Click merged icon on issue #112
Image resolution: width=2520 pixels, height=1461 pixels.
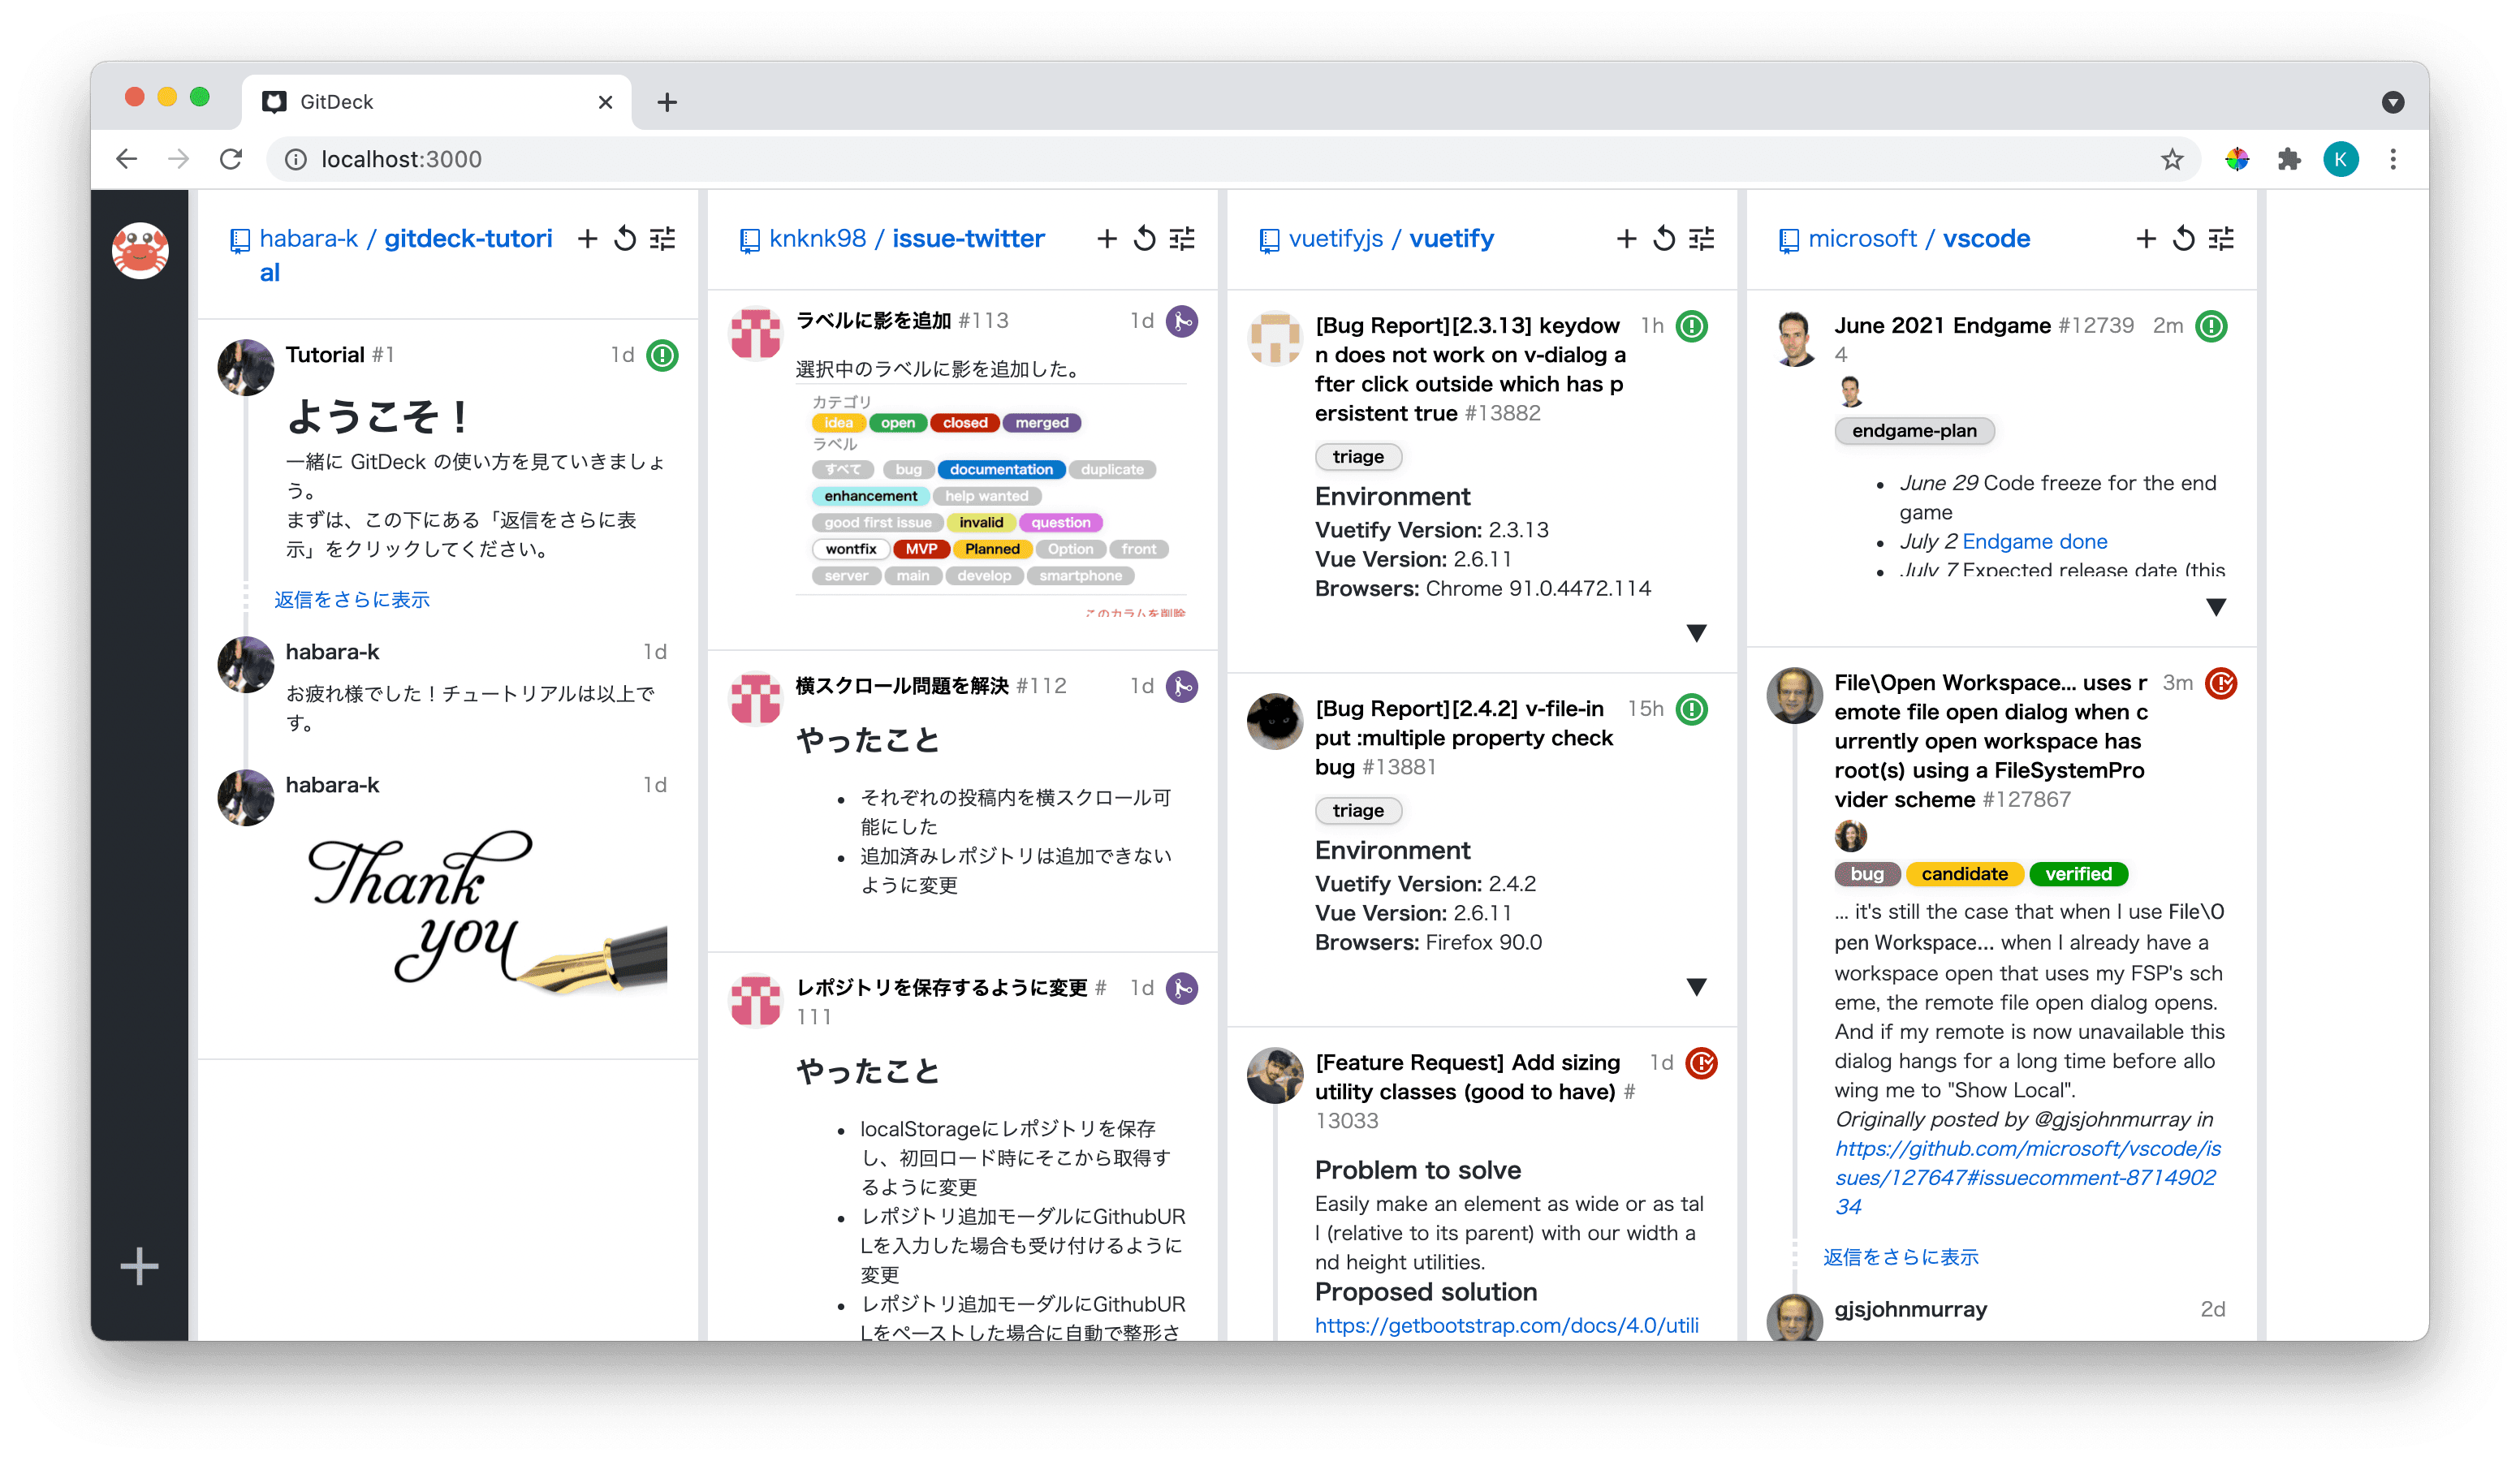(1182, 686)
